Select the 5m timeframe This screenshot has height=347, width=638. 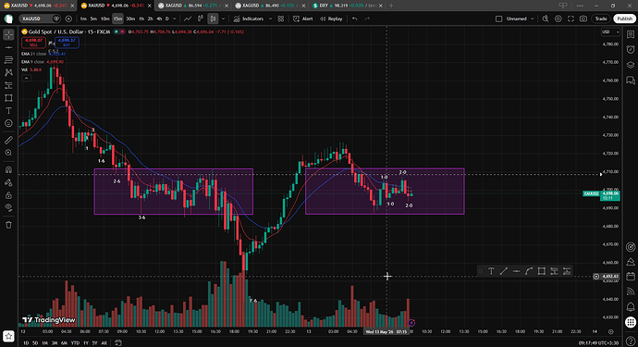click(x=93, y=19)
